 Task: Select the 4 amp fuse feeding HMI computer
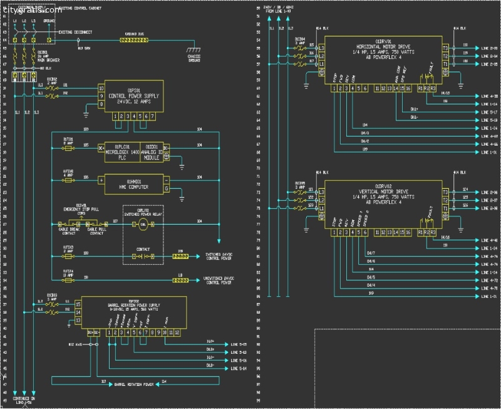point(69,179)
